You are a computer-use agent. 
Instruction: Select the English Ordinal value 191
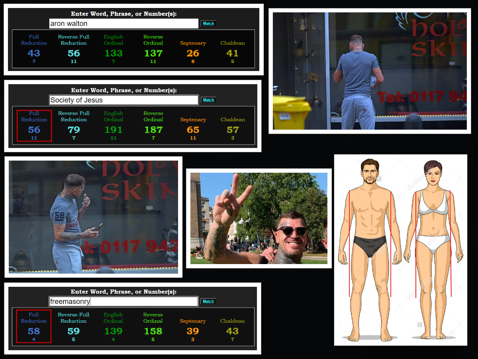click(x=114, y=130)
